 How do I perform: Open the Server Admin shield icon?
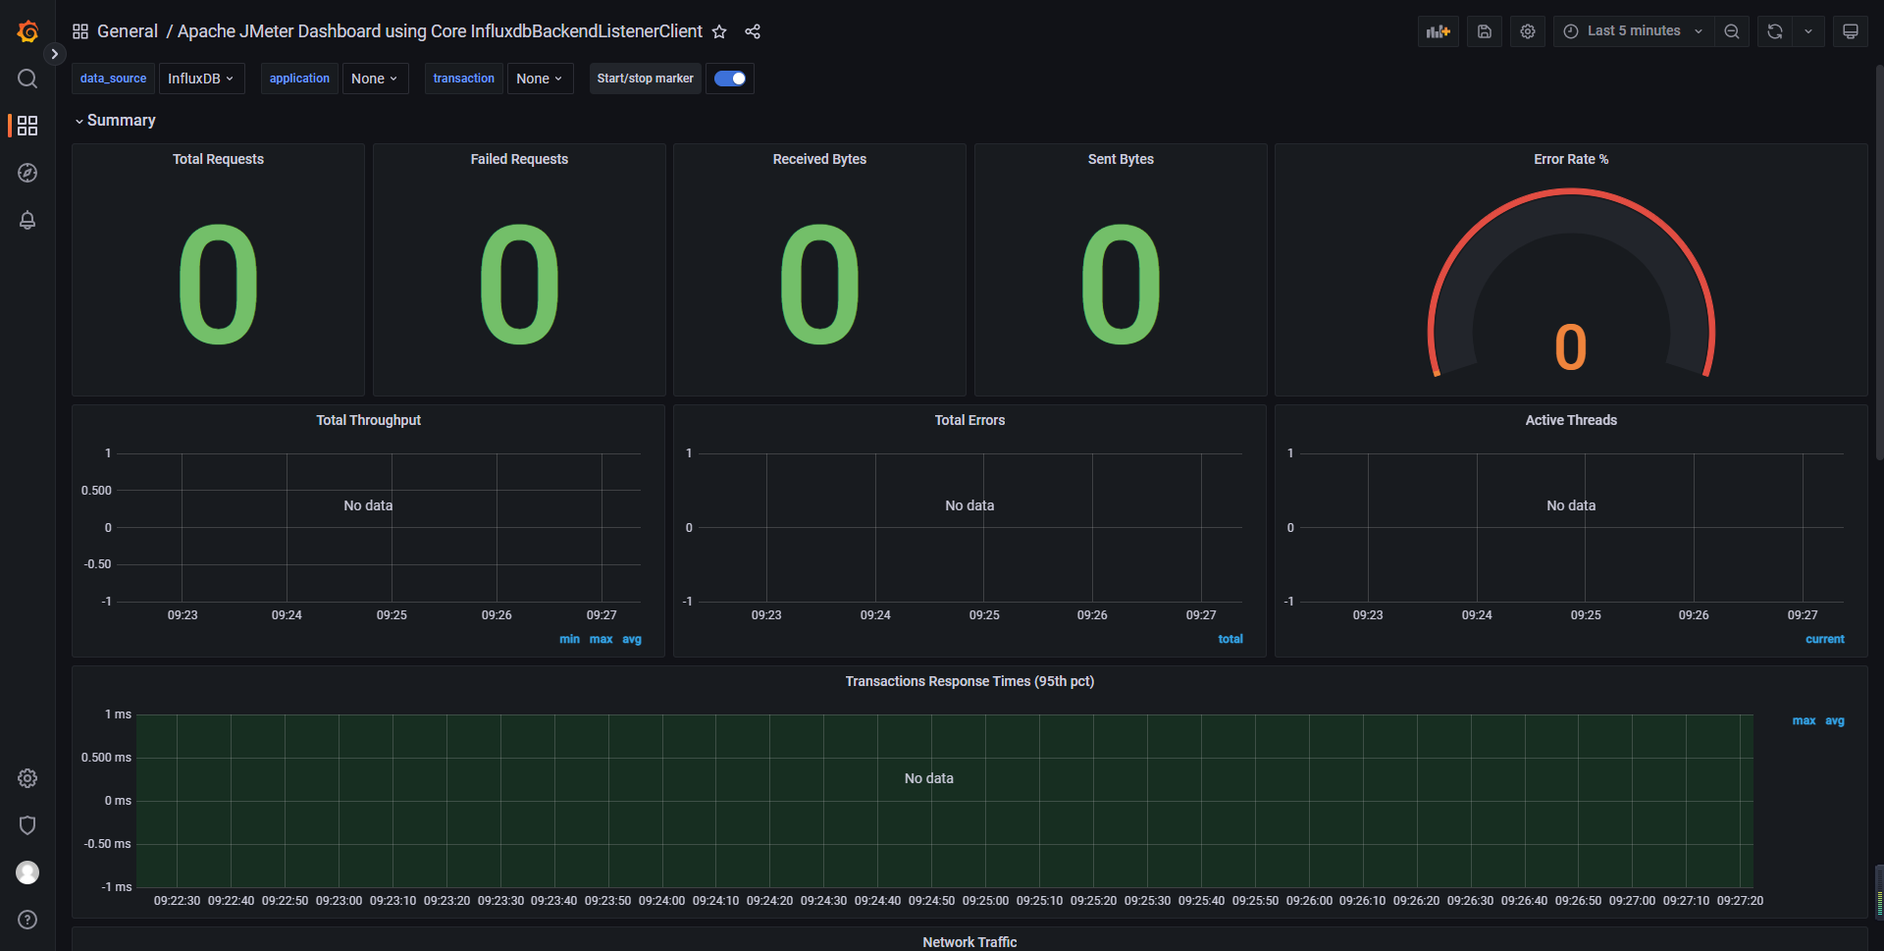[x=27, y=825]
